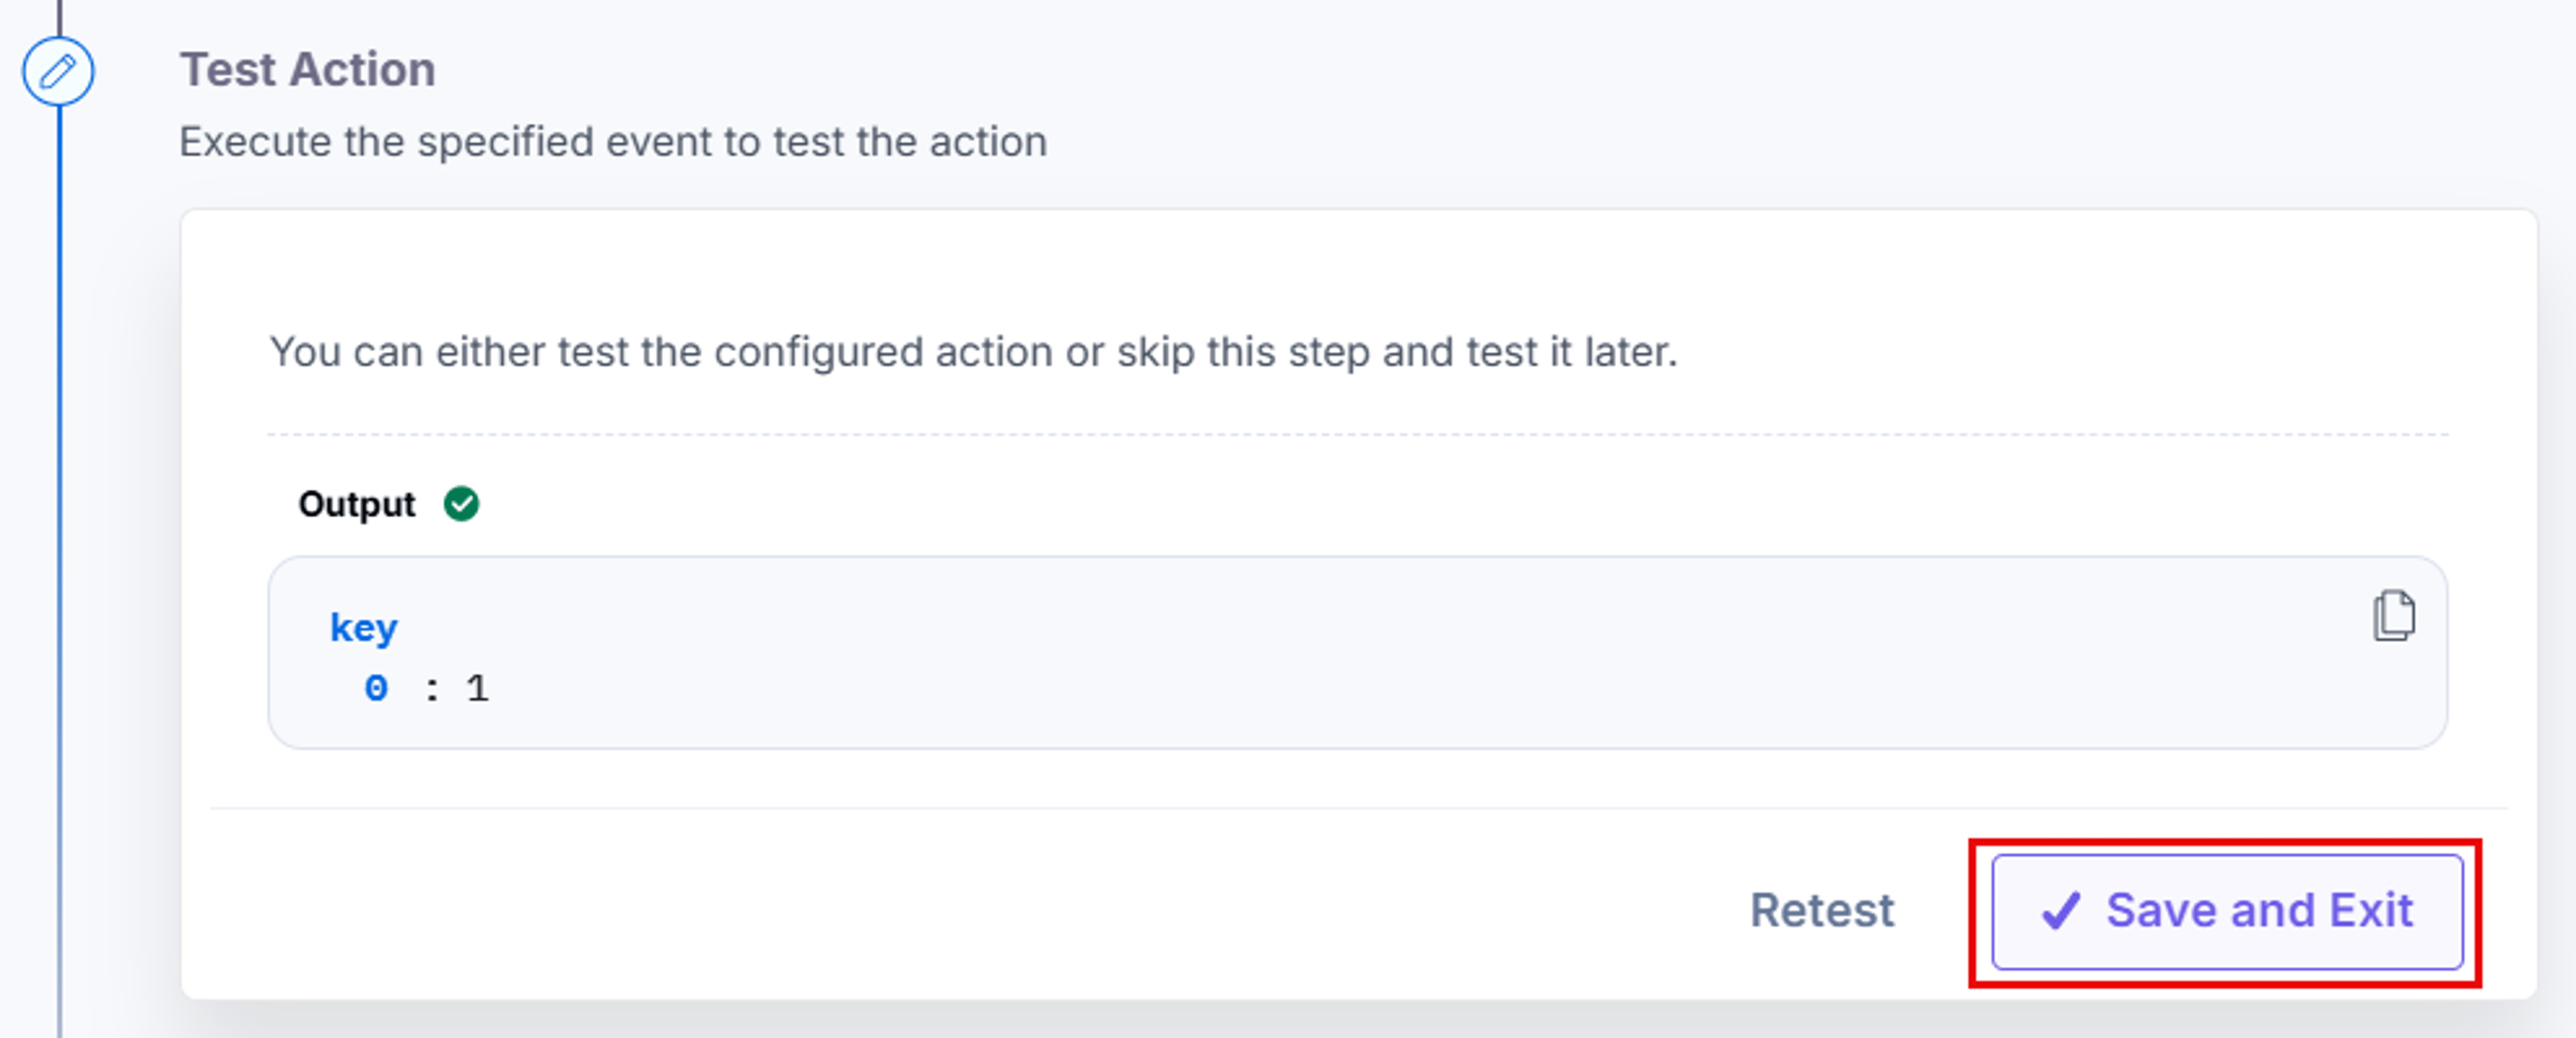Screen dimensions: 2576x1038
Task: Click blank space left of Retest
Action: (x=960, y=910)
